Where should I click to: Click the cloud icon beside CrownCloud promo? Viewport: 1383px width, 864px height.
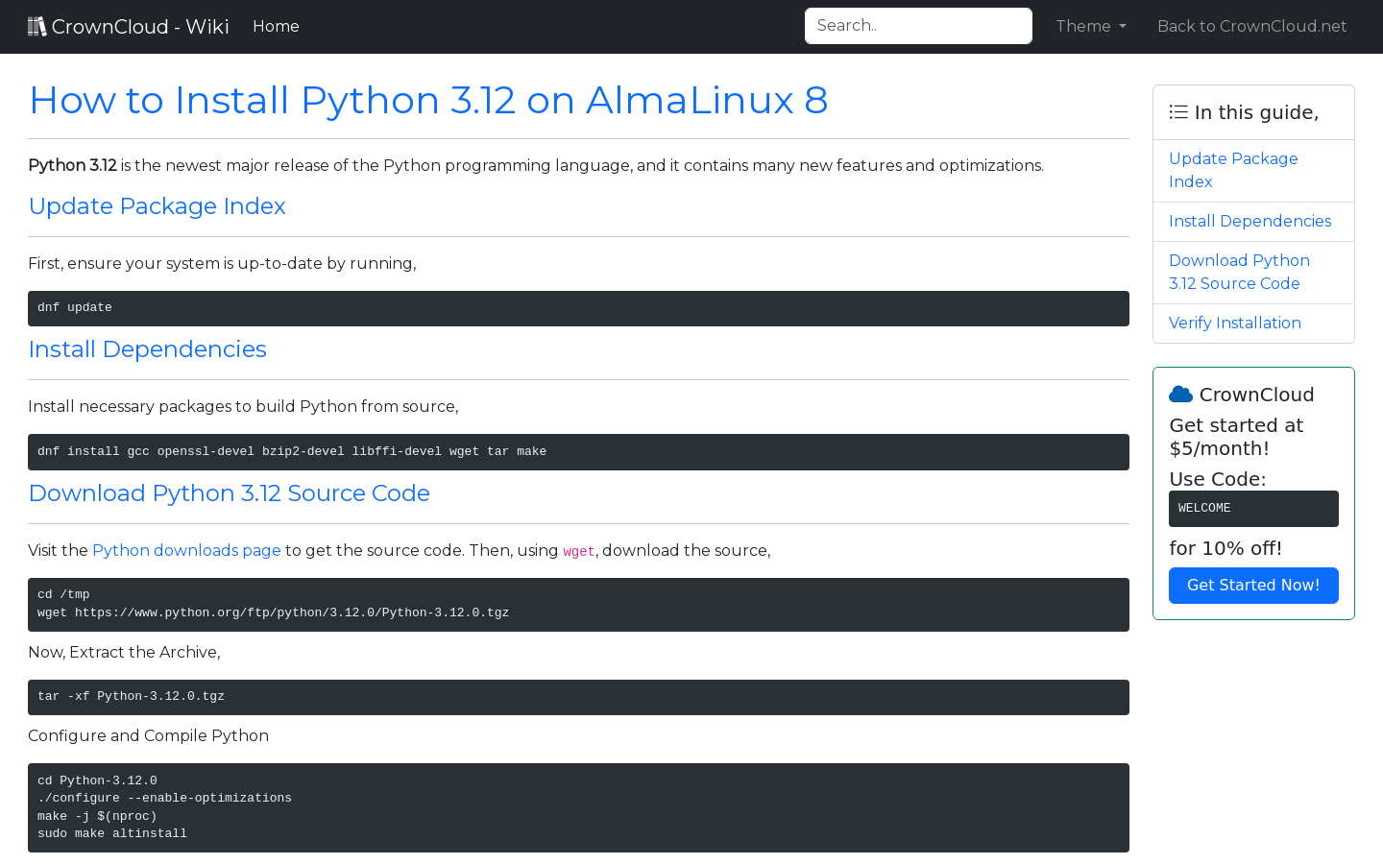click(1180, 393)
